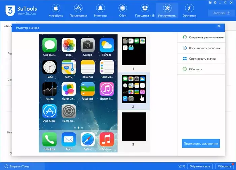
Task: Open the Рингтоны section
Action: (x=100, y=10)
